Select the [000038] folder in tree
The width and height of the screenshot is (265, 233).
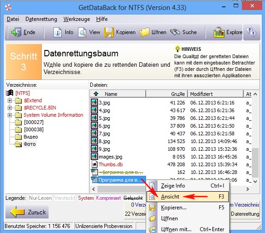tap(34, 129)
